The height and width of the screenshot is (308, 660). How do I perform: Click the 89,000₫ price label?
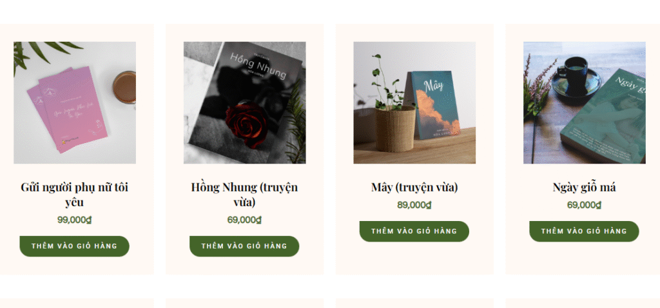pyautogui.click(x=414, y=205)
